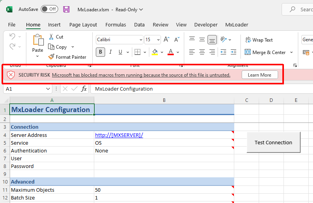Switch to the Review tab
This screenshot has width=313, height=203.
coord(161,25)
